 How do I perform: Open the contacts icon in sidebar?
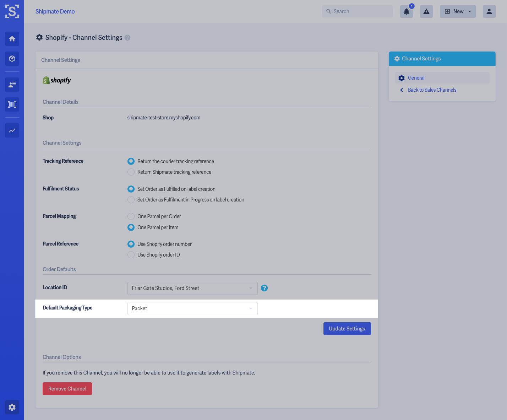pos(12,85)
